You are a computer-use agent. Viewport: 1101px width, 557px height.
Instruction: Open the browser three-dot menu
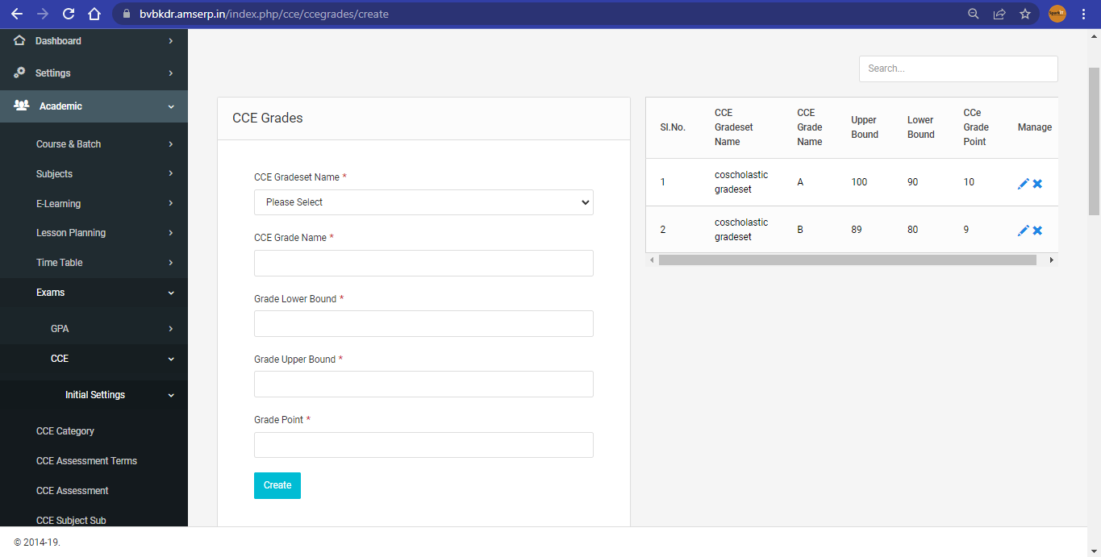pyautogui.click(x=1084, y=14)
